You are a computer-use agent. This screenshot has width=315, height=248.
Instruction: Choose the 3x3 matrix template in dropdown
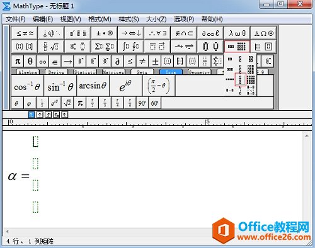click(251, 69)
